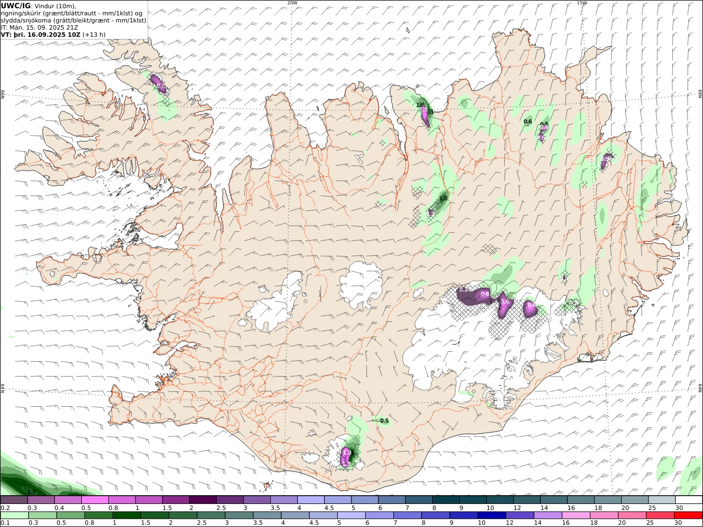703x527 pixels.
Task: Click the '0.2' label on the snow scale
Action: point(5,508)
